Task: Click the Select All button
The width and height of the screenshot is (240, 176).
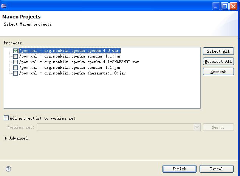Action: coord(218,51)
